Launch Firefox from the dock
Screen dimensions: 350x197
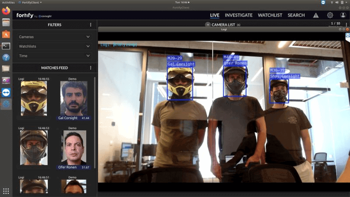[6, 11]
